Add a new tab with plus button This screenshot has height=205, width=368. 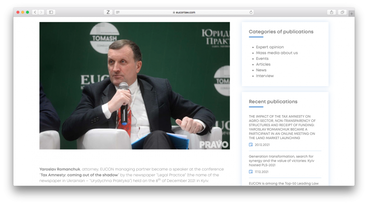pyautogui.click(x=351, y=14)
